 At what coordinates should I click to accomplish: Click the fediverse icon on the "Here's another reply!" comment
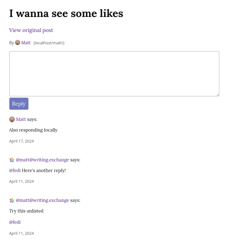pos(12,160)
